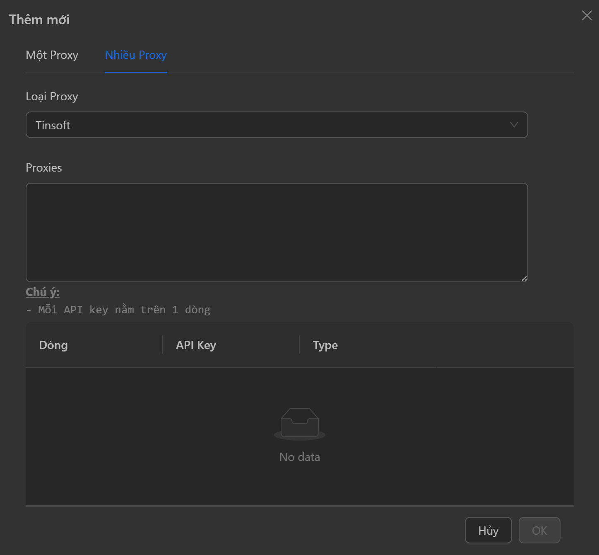
Task: Click the underlined Chú ý label
Action: point(43,292)
